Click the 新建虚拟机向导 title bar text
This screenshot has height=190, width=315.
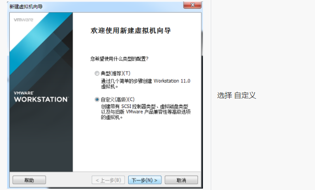click(x=26, y=6)
